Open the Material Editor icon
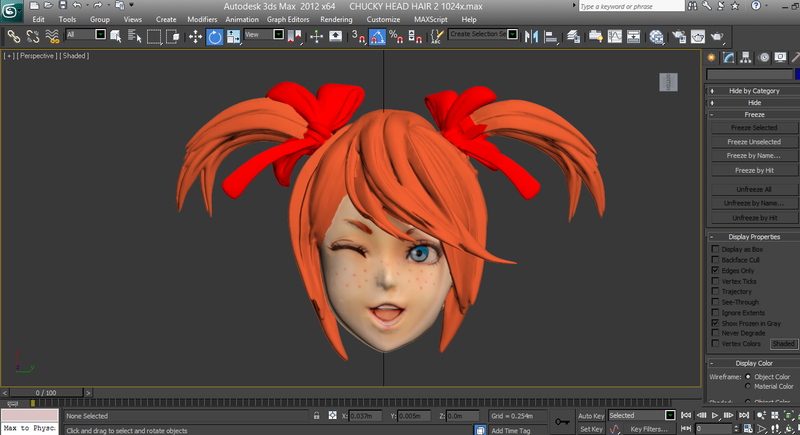800x435 pixels. point(656,37)
